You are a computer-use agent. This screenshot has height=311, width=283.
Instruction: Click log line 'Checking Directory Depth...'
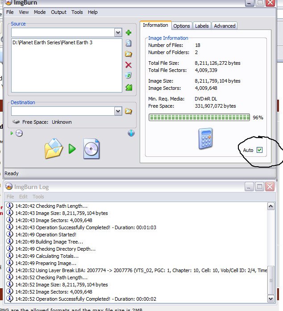(x=55, y=249)
